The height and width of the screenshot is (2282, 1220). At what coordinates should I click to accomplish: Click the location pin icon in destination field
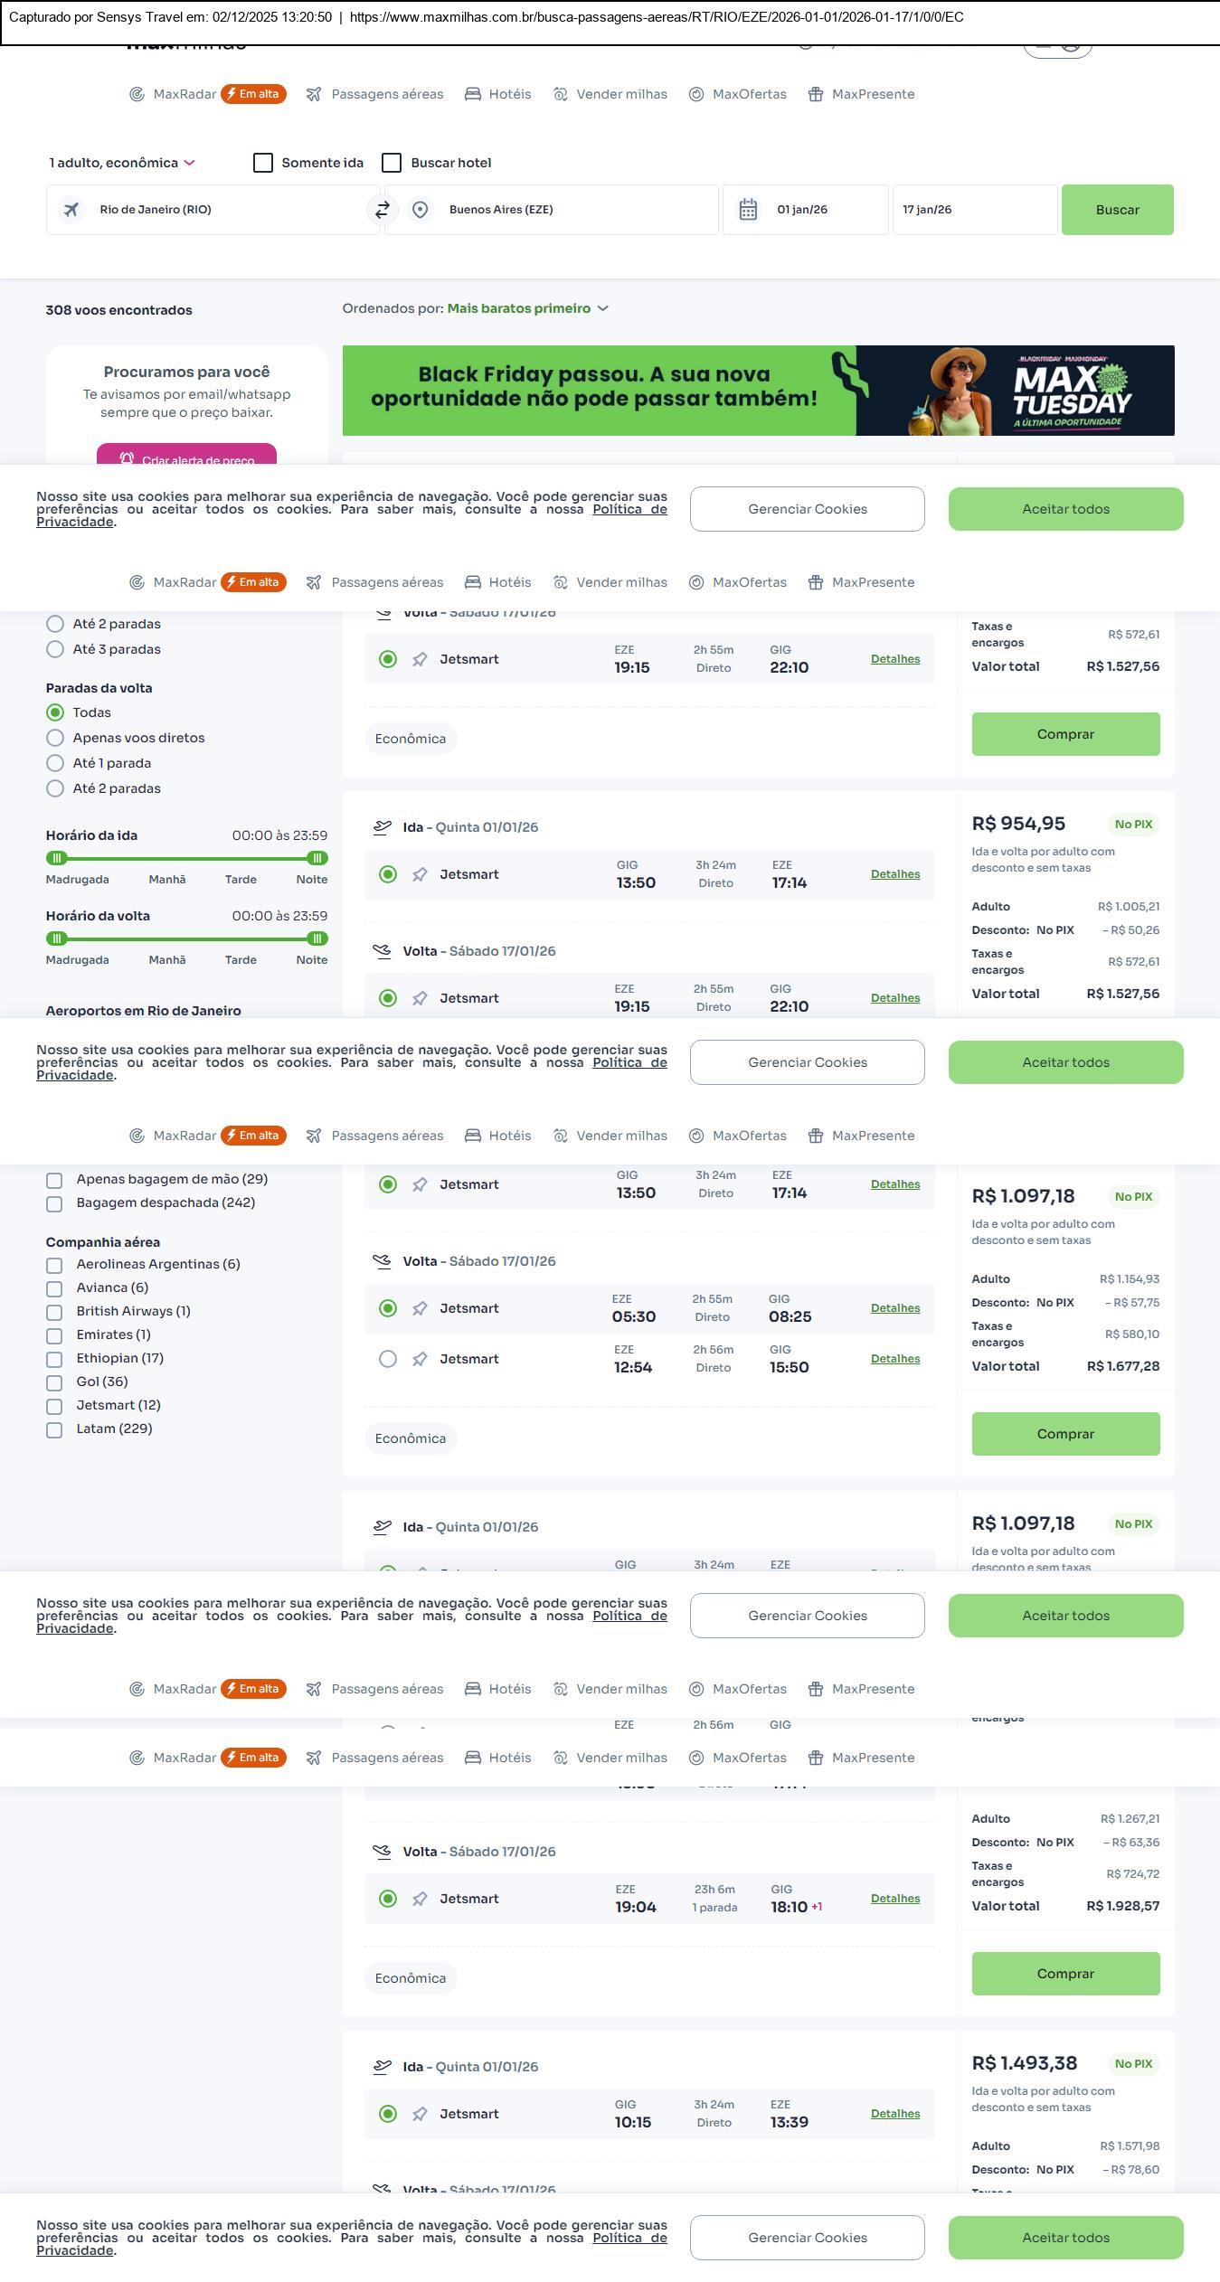click(420, 210)
